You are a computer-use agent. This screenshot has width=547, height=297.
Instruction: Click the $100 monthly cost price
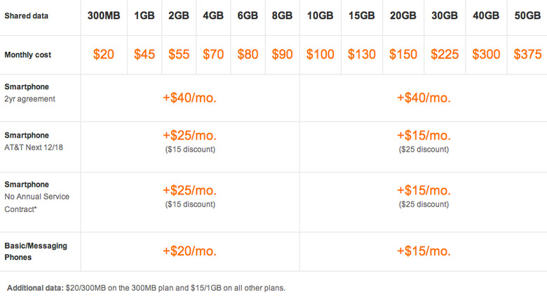pos(320,55)
